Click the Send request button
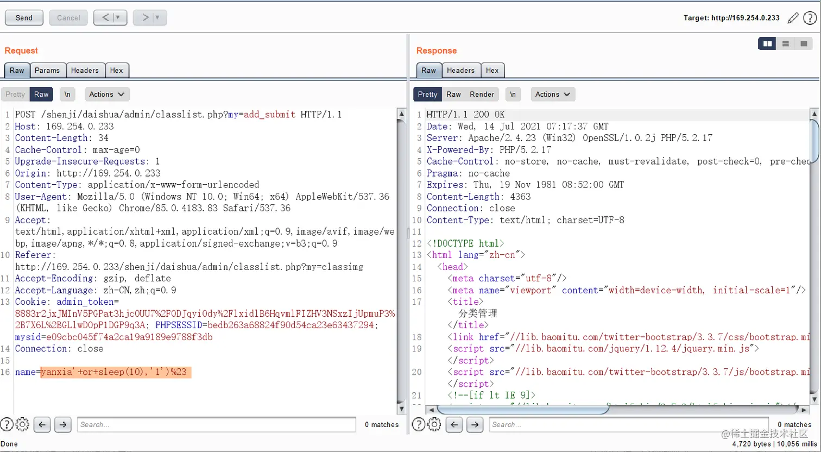Screen dimensions: 821x452 (x=24, y=18)
